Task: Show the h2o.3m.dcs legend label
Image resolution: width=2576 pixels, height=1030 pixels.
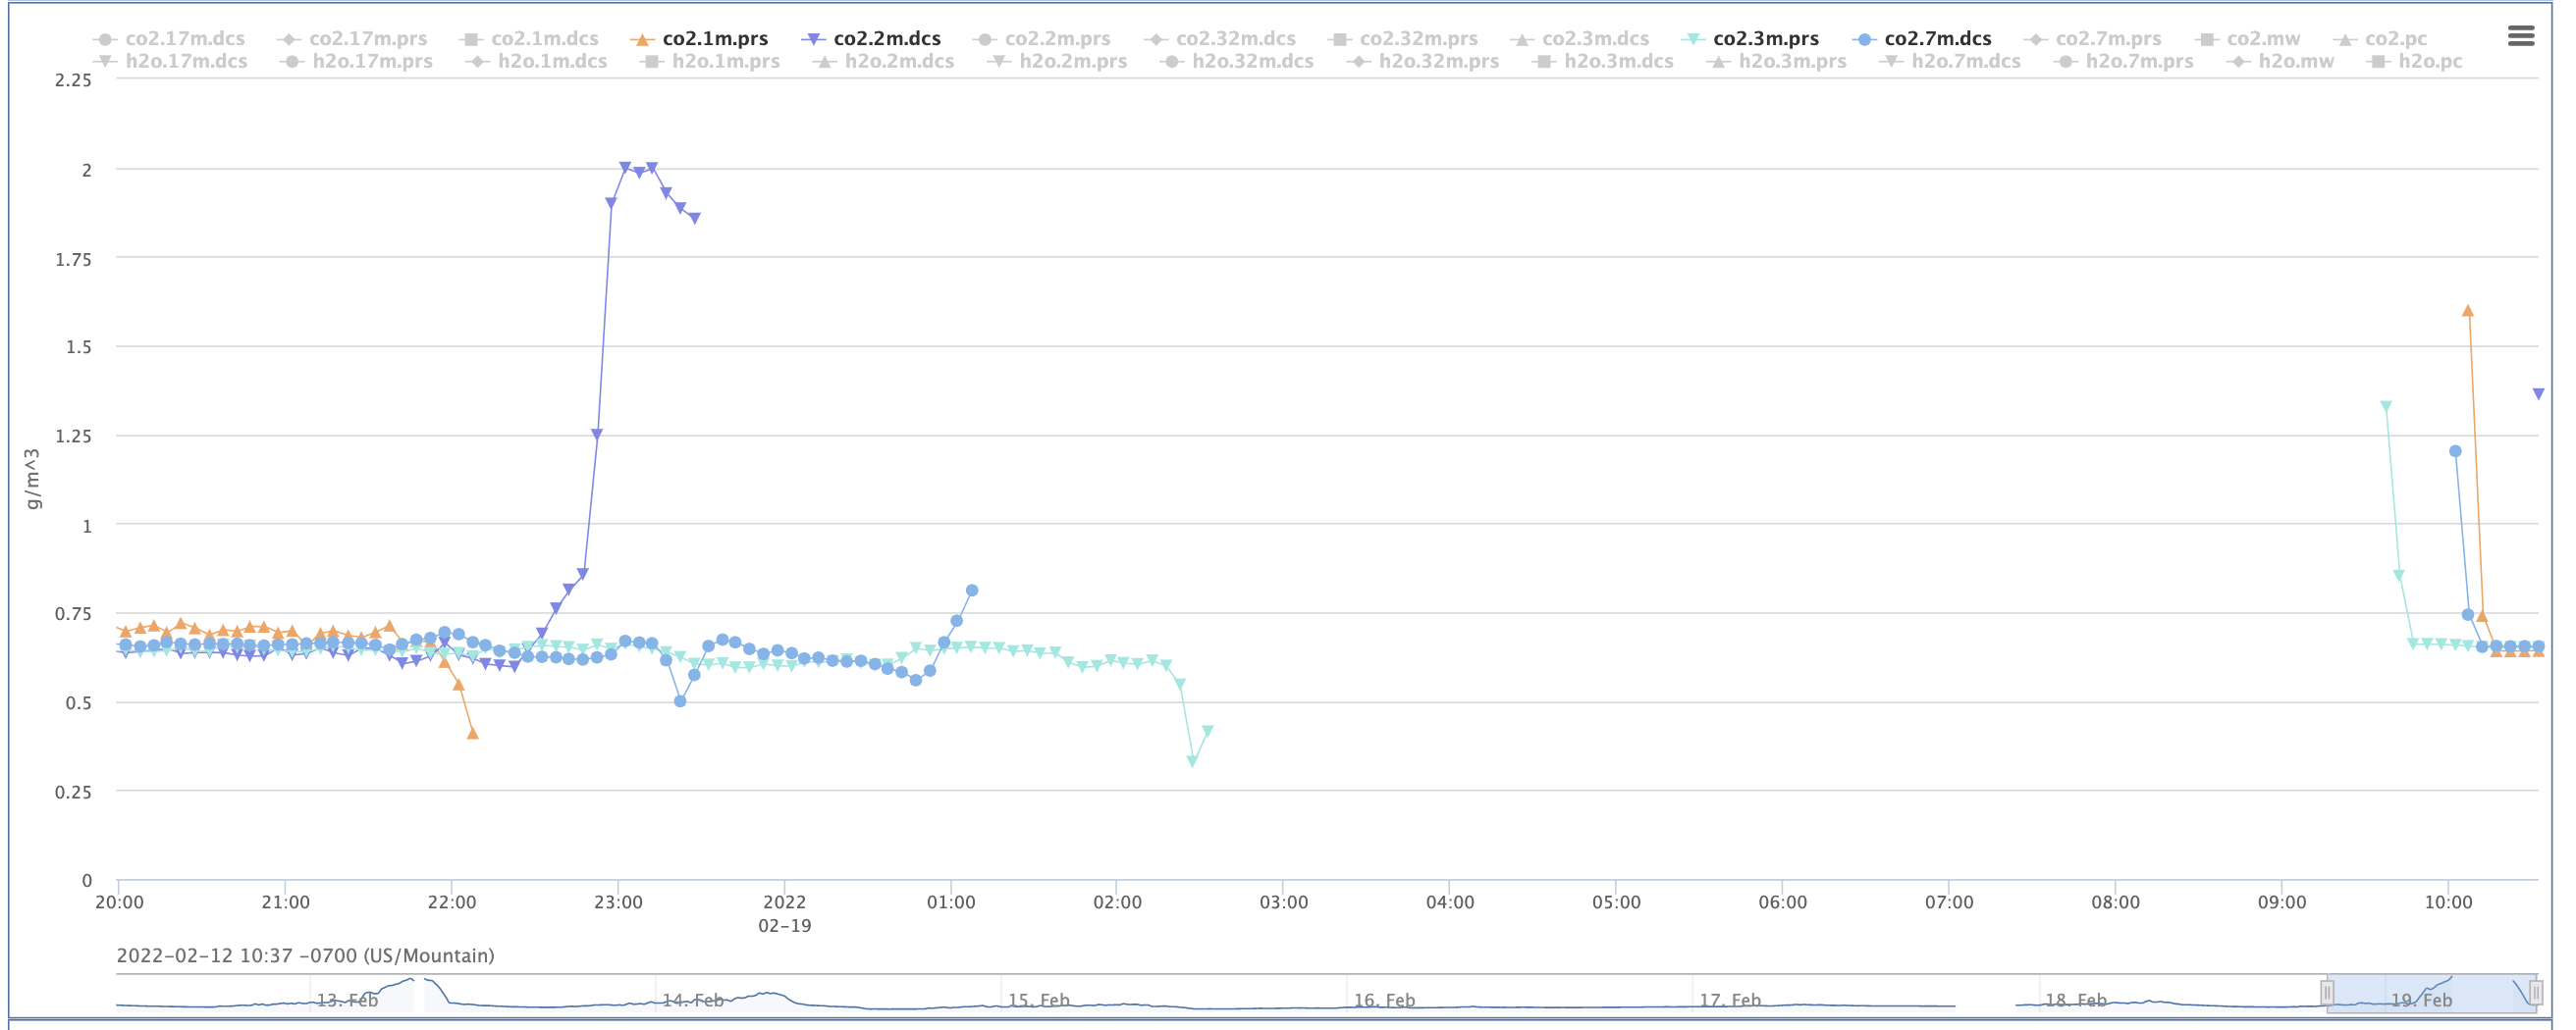Action: tap(1618, 62)
